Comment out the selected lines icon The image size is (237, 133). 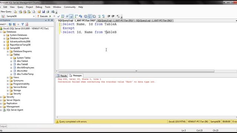tap(99, 16)
